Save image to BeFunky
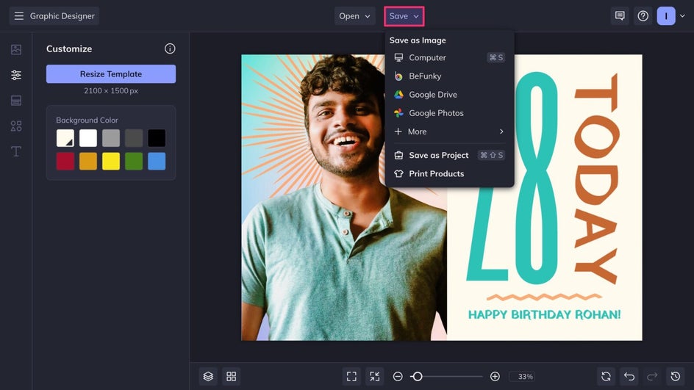 (449, 76)
